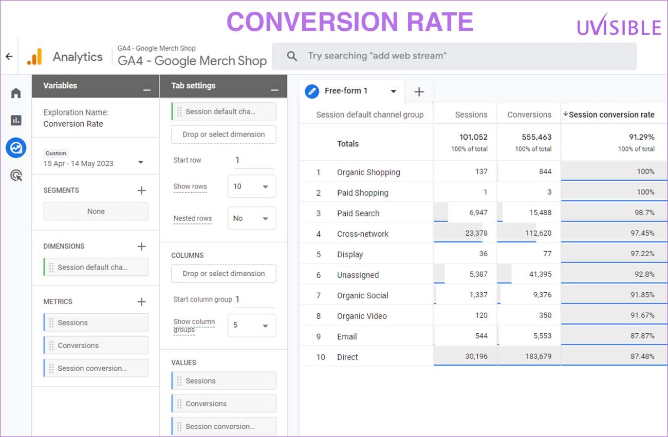Open the date range dropdown

[x=140, y=163]
